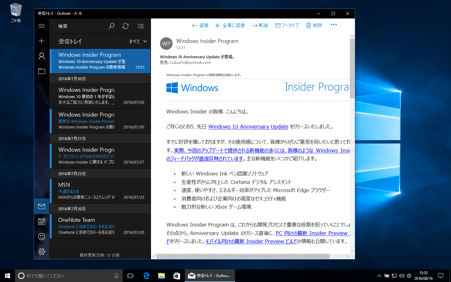This screenshot has height=282, width=451.
Task: Click the 受信トレイ Outlook taskbar button
Action: point(210,276)
